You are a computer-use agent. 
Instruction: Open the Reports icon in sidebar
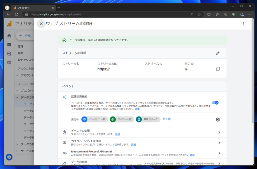(9, 45)
